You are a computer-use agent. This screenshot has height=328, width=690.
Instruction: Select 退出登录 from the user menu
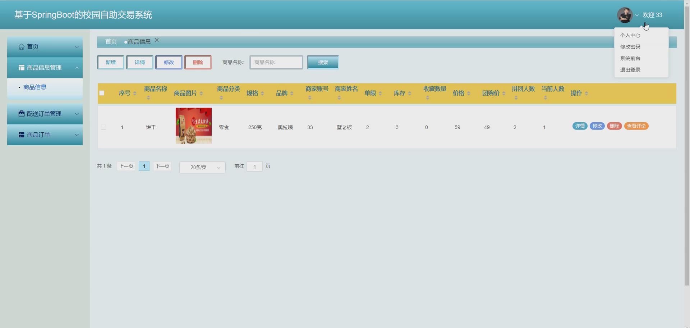tap(630, 70)
